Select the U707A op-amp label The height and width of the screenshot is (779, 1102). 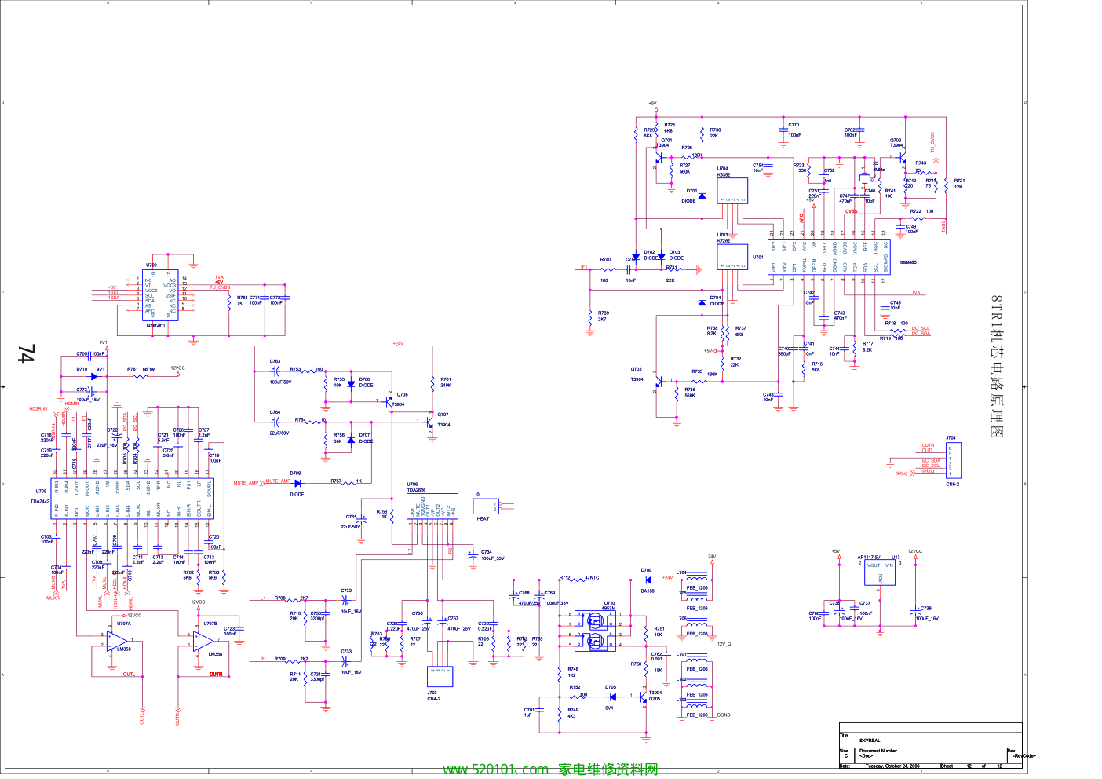[124, 624]
